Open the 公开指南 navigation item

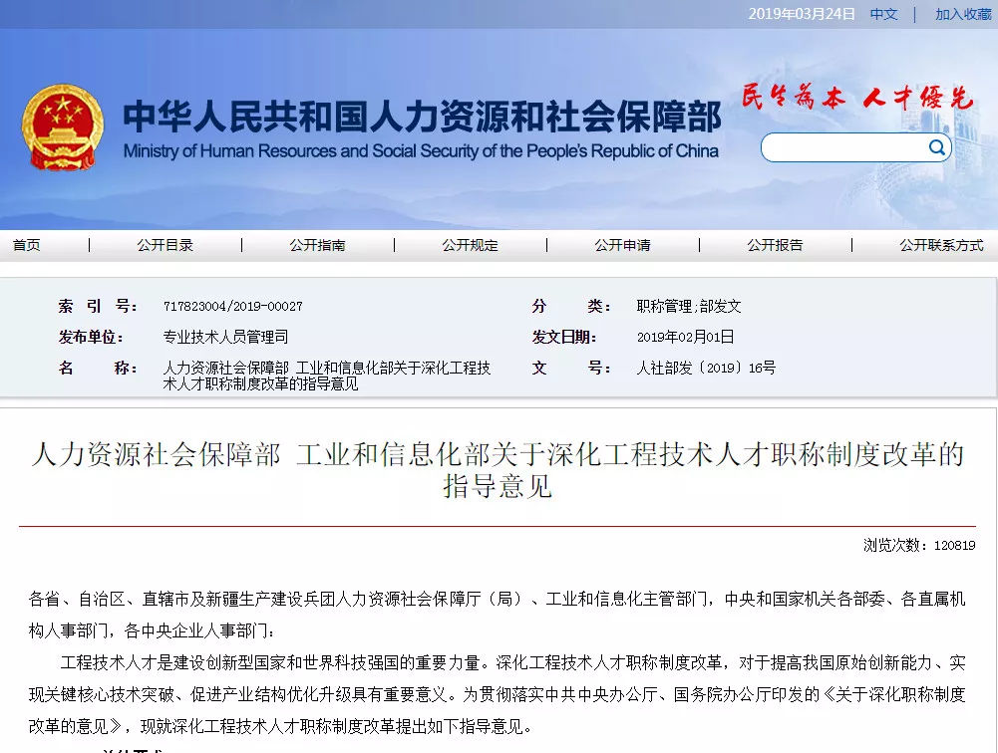(x=318, y=245)
